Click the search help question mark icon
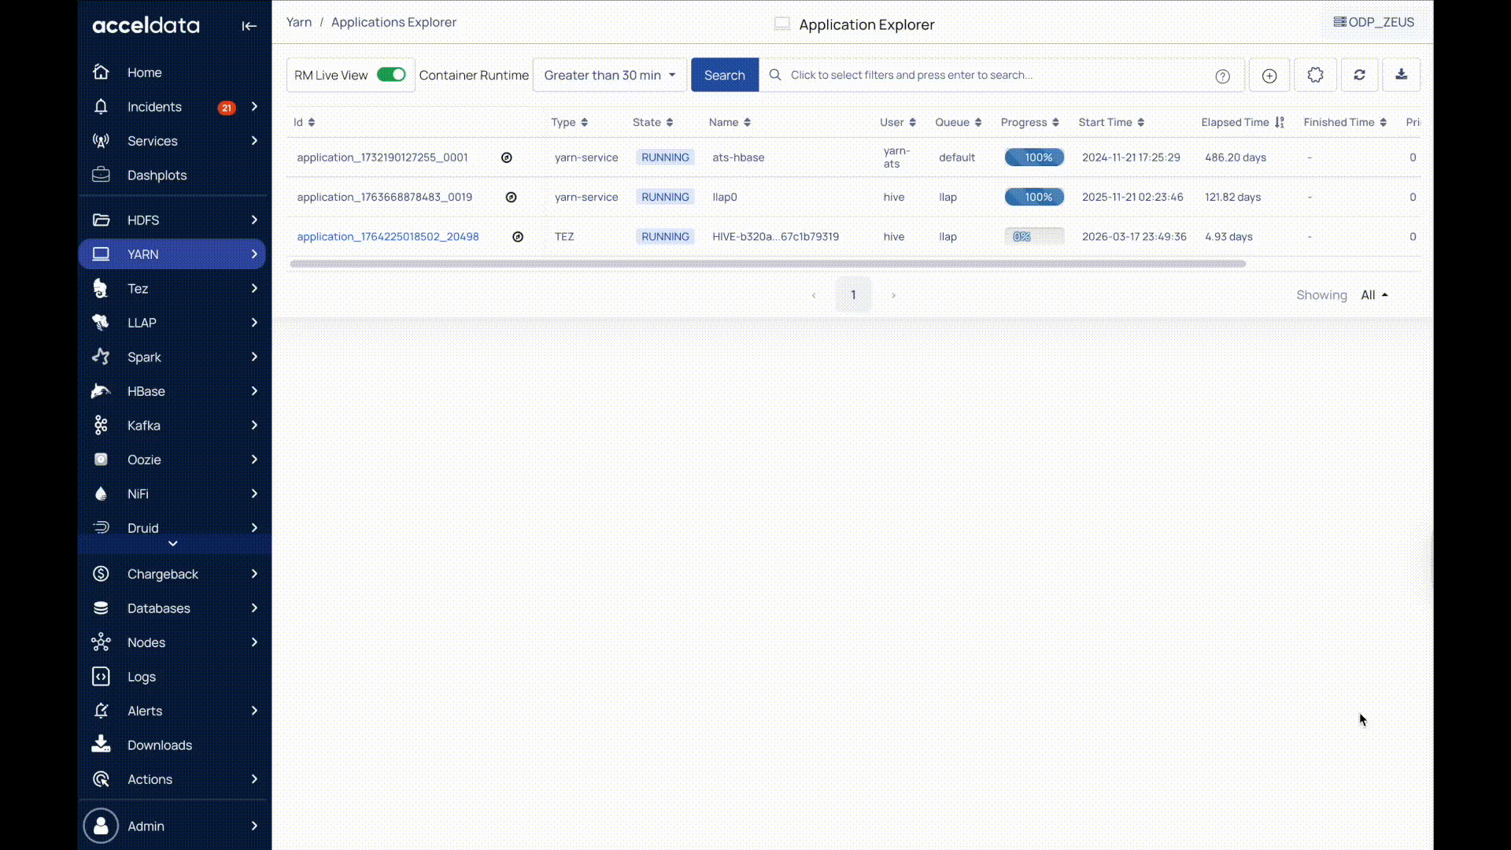This screenshot has width=1511, height=850. 1222,76
